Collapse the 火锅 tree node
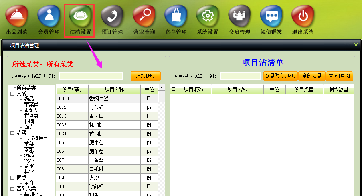Viewport: 362px width, 196px height. coord(12,93)
